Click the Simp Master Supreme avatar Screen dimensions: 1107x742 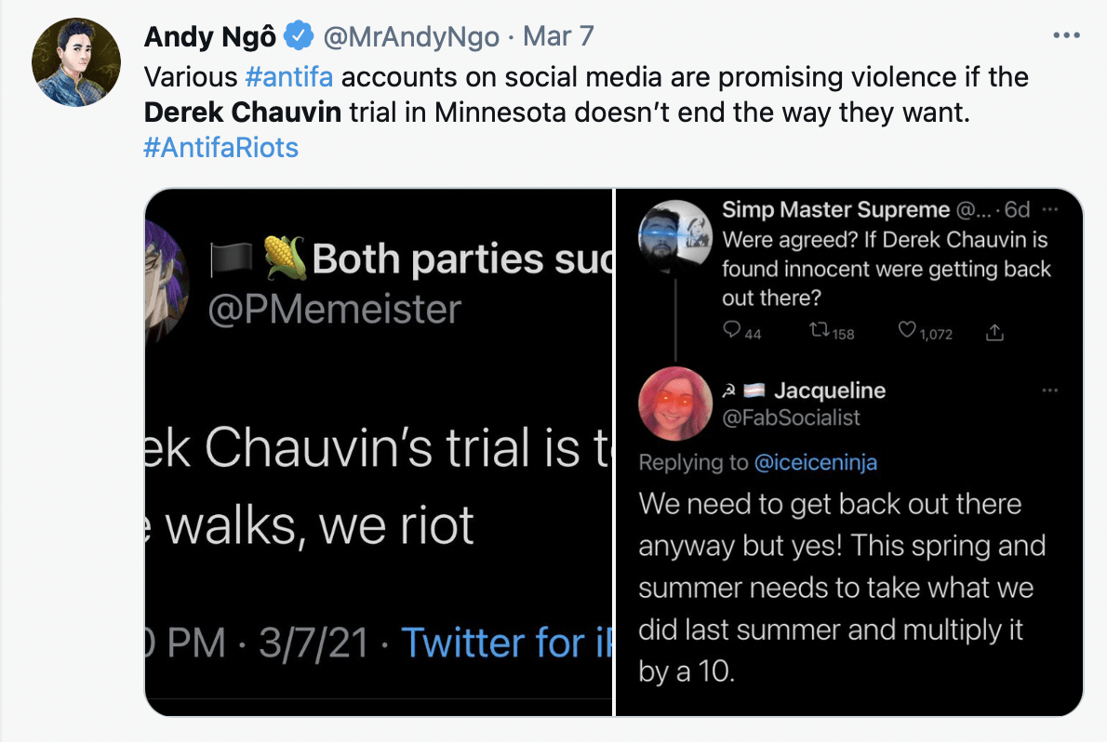[x=675, y=237]
